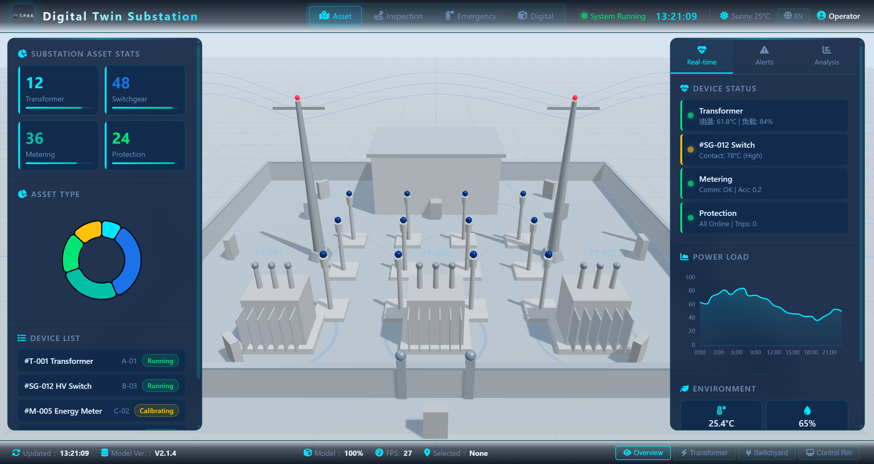The height and width of the screenshot is (464, 874).
Task: Click the humidity droplet icon
Action: point(807,410)
